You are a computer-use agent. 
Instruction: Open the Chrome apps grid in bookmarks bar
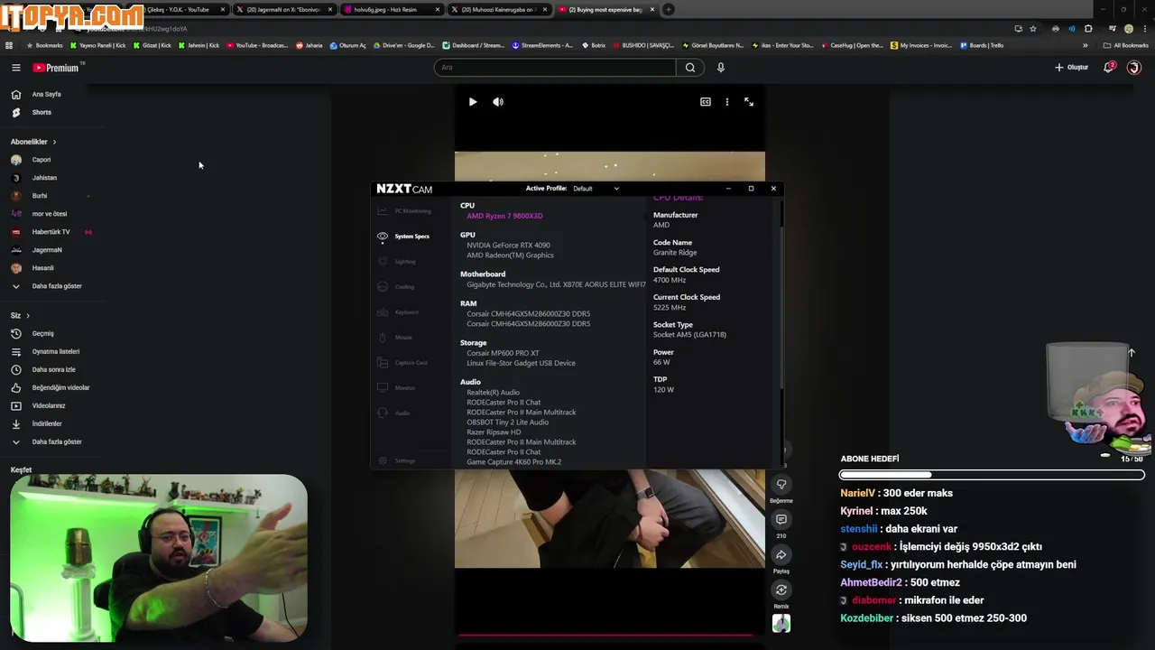[x=9, y=45]
